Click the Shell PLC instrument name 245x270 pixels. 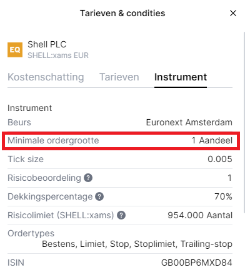(47, 44)
